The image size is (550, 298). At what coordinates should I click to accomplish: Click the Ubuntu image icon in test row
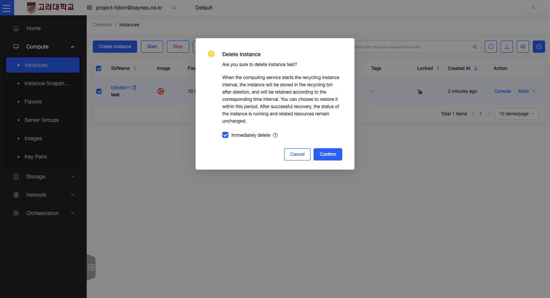point(161,91)
